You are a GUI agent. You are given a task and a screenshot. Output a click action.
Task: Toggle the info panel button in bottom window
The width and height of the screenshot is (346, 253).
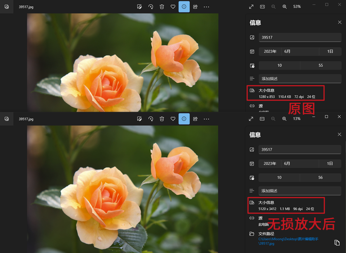pos(184,119)
